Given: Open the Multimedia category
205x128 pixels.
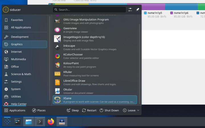Looking at the screenshot, I should click(x=25, y=59).
